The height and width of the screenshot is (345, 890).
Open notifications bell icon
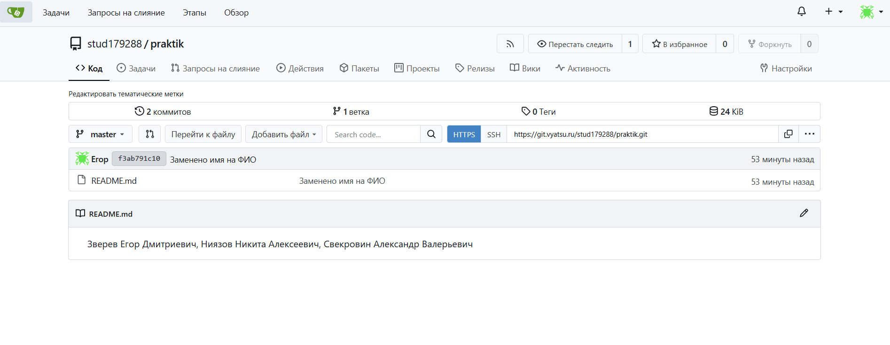coord(802,12)
